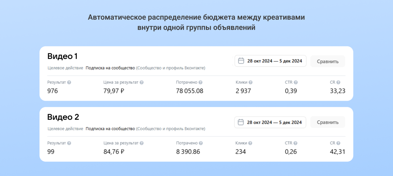The height and width of the screenshot is (176, 393).
Task: Click help icon next to CR in Видео 1
Action: pyautogui.click(x=338, y=82)
